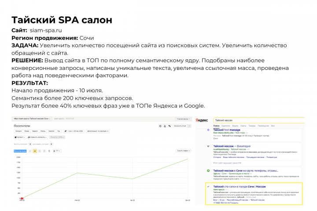Switch to Yandex Поиск tab
Image resolution: width=317 pixels, height=211 pixels.
coord(216,126)
